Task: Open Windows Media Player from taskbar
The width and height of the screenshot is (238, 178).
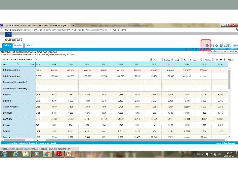Action: (37, 154)
